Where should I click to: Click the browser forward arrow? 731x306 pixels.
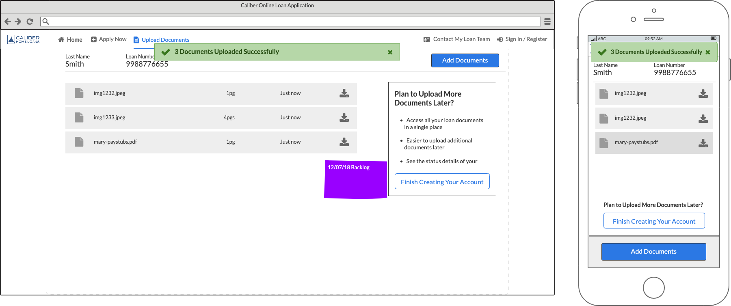pos(18,22)
